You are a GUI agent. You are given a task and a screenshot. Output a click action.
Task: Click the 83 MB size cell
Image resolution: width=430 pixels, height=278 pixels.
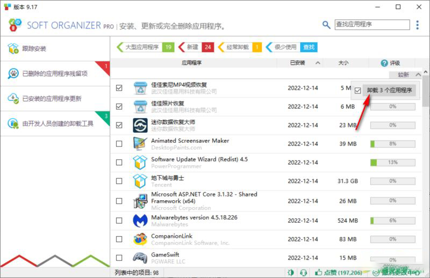coord(348,239)
